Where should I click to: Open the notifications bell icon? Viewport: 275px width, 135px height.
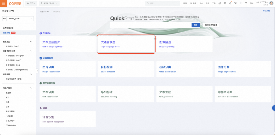tap(230, 3)
